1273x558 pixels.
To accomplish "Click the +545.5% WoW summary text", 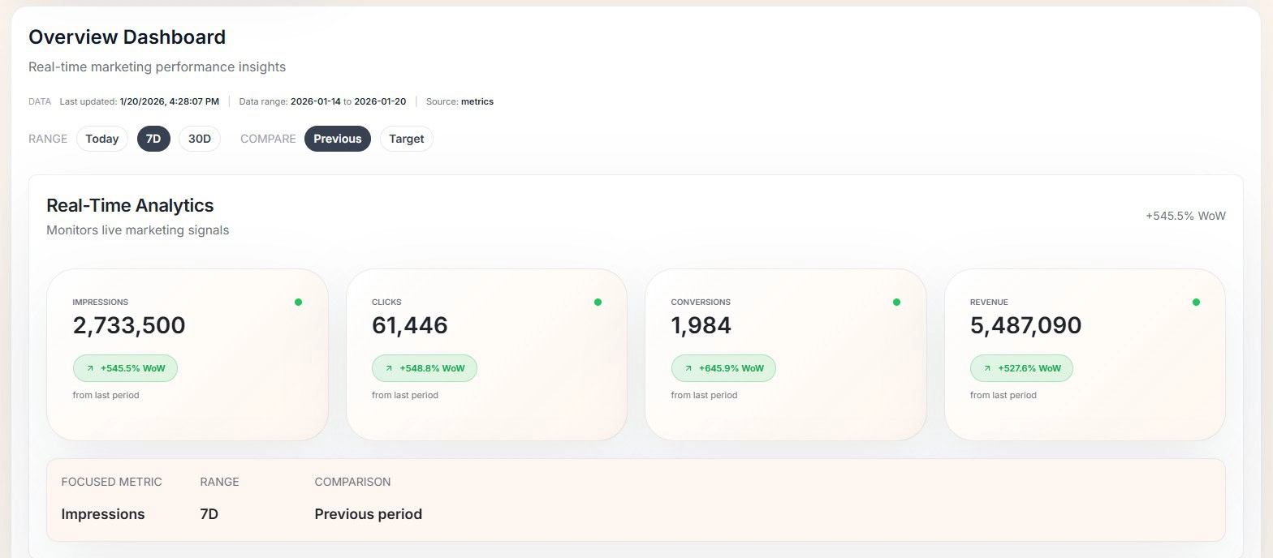I will click(1185, 216).
